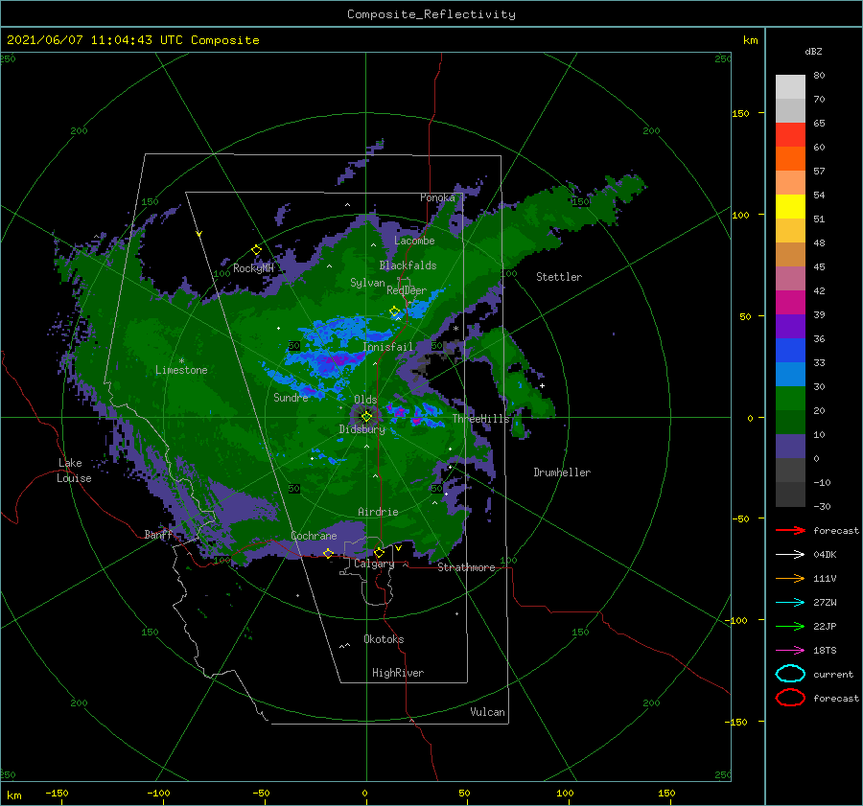Click the 'Sundre' map label
This screenshot has height=806, width=863.
[x=292, y=397]
